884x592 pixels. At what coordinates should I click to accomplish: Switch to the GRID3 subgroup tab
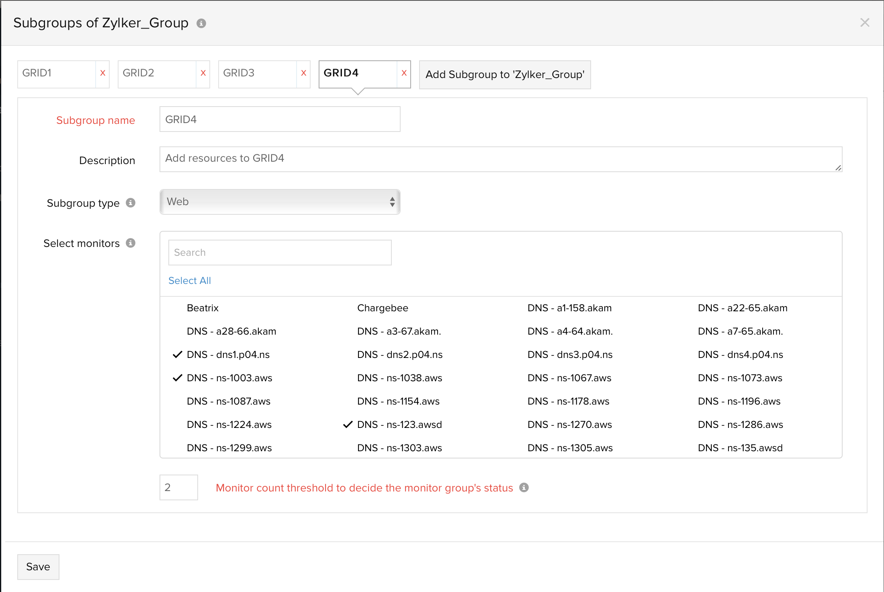click(257, 73)
